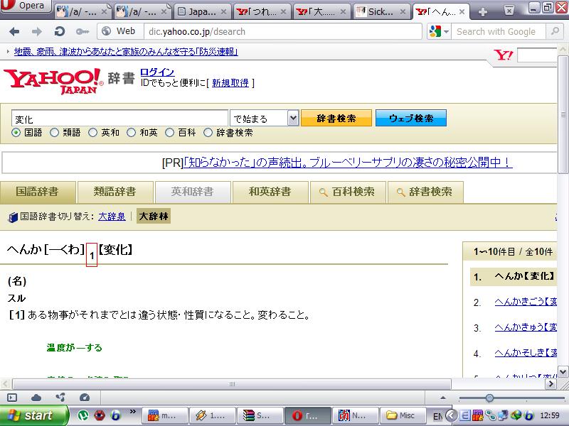This screenshot has width=569, height=426.
Task: Open the ログイン login link
Action: [x=157, y=72]
